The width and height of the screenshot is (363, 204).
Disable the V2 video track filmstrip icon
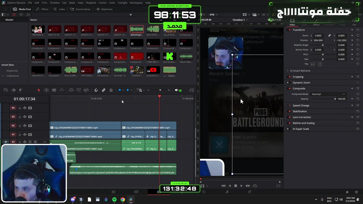[x=30, y=126]
